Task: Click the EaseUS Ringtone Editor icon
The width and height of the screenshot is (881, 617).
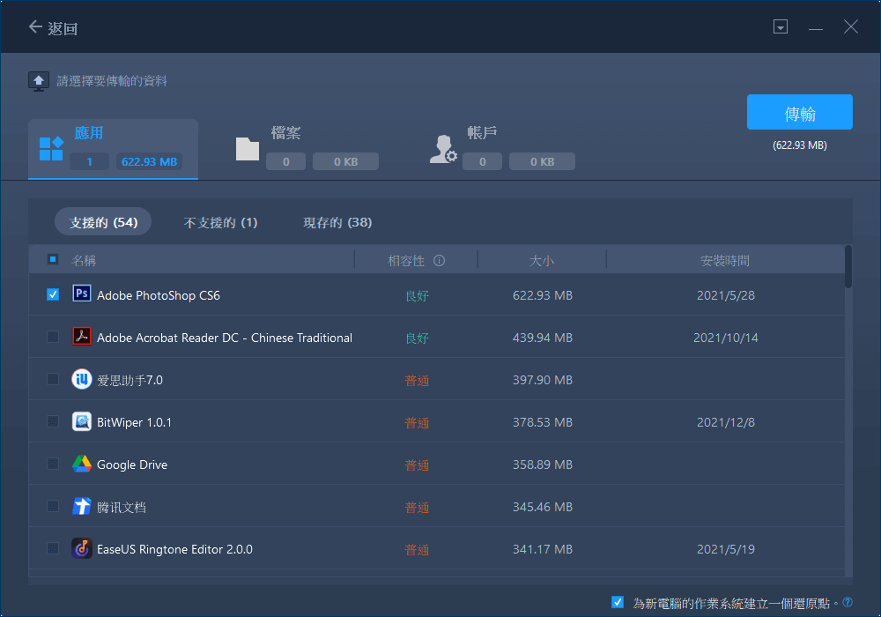Action: click(82, 548)
